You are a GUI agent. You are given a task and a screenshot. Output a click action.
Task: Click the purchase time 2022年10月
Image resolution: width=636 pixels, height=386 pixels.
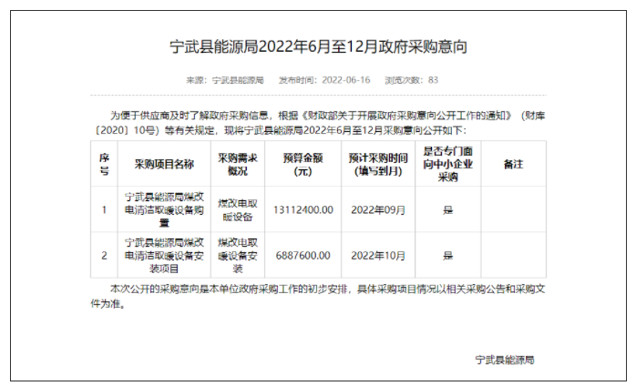click(x=378, y=256)
